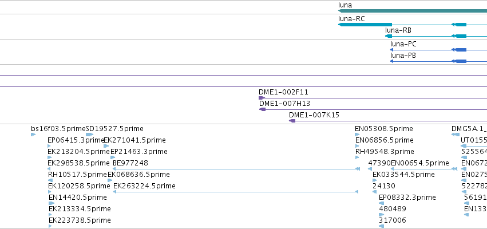Click the SD19527.5prime EST glyph
The image size is (487, 229).
click(x=89, y=135)
